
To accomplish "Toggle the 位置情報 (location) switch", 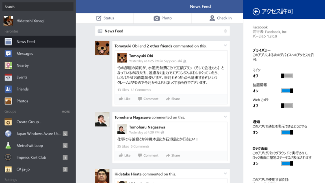I will tap(287, 91).
